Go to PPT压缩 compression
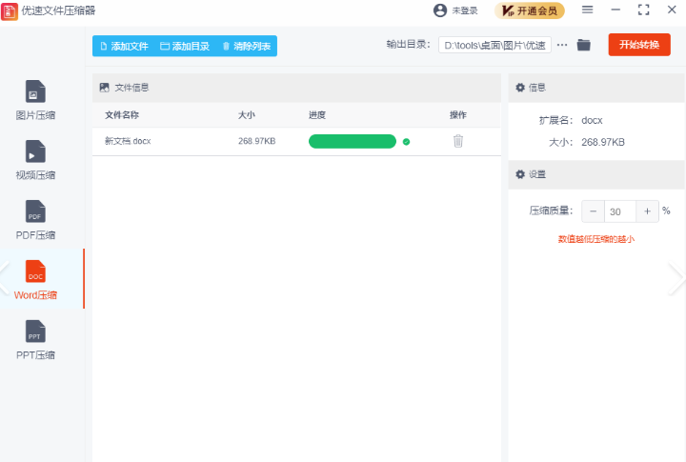The height and width of the screenshot is (462, 686). 35,340
